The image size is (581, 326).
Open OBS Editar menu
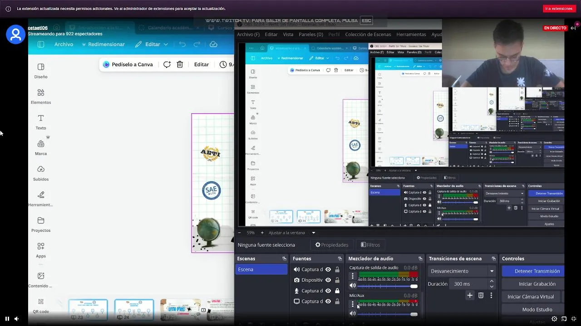tap(271, 34)
